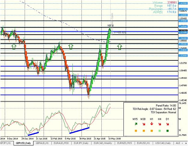The width and height of the screenshot is (188, 146).
Task: Click the 29 Dec 2014 date label
Action: [x=28, y=139]
